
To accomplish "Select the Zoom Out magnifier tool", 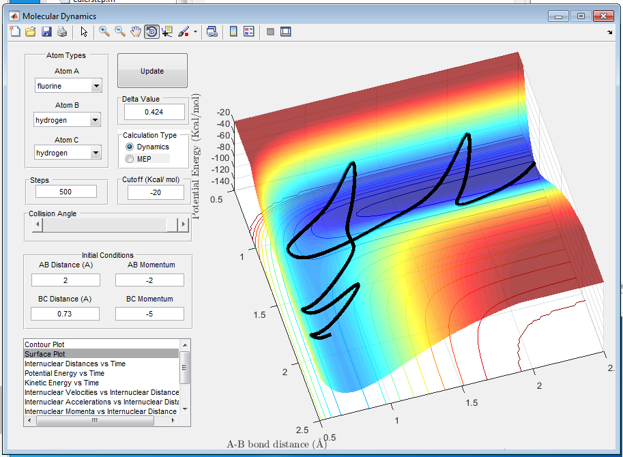I will [x=120, y=31].
